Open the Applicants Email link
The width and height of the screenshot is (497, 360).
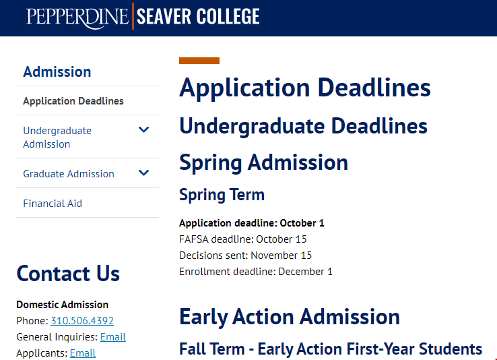(83, 353)
